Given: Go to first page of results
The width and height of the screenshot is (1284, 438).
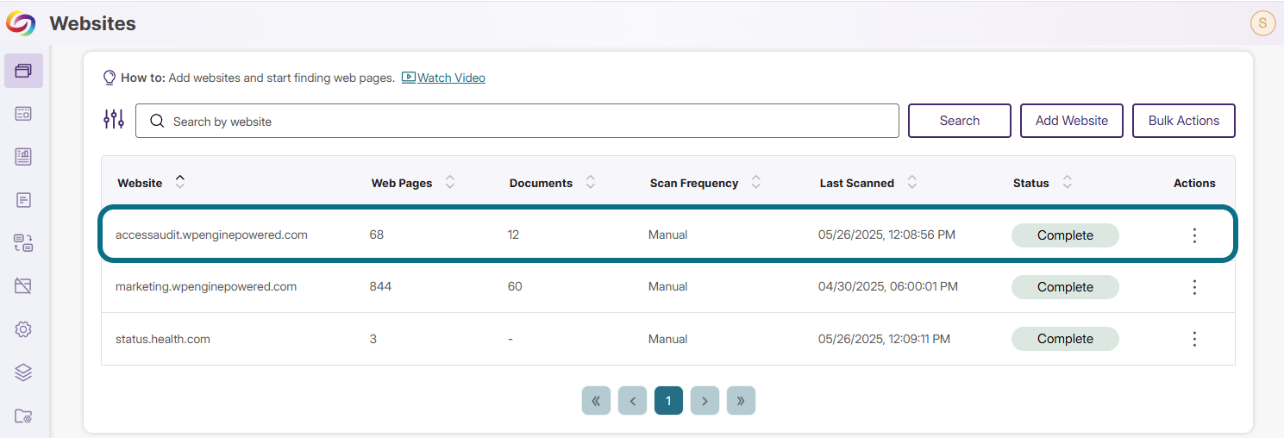Looking at the screenshot, I should tap(596, 401).
